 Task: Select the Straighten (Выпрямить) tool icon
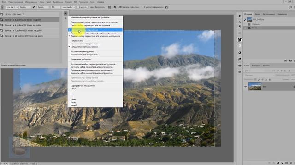pyautogui.click(x=92, y=7)
